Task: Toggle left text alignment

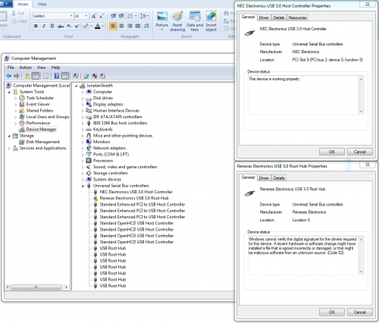Action: pos(113,26)
